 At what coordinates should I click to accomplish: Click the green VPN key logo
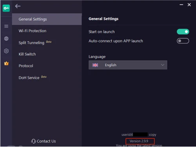pos(6,8)
